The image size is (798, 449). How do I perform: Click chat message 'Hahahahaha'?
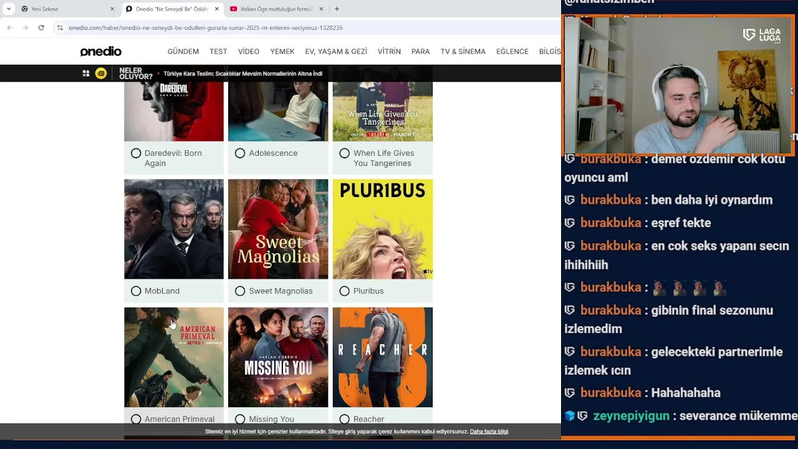(x=686, y=393)
